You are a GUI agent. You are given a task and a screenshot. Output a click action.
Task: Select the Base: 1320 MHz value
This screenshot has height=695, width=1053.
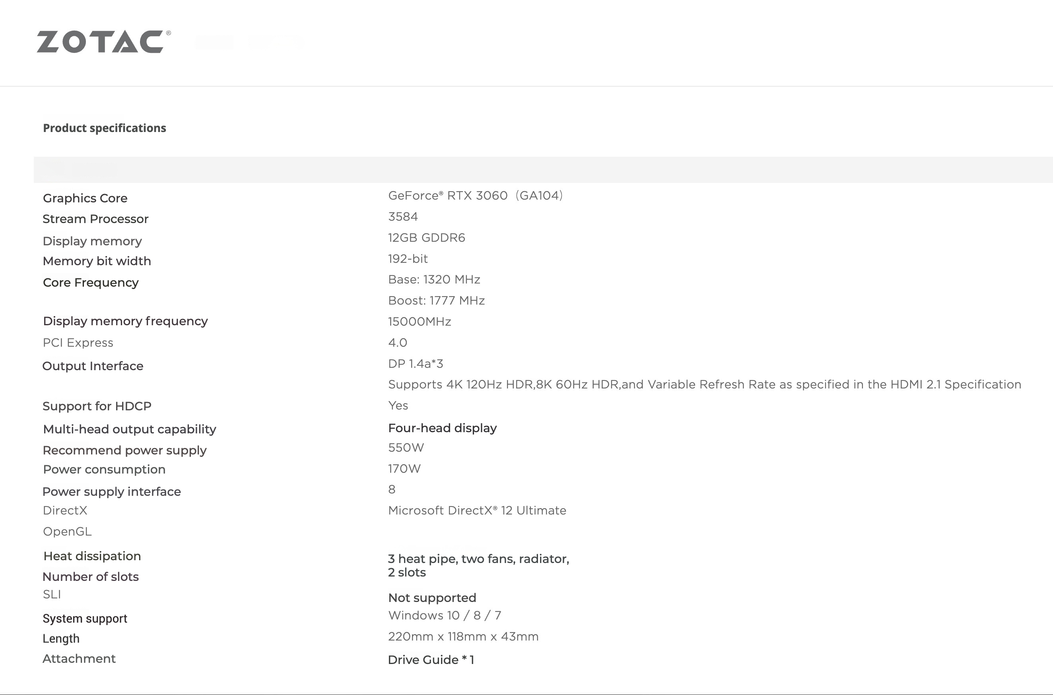(x=434, y=280)
